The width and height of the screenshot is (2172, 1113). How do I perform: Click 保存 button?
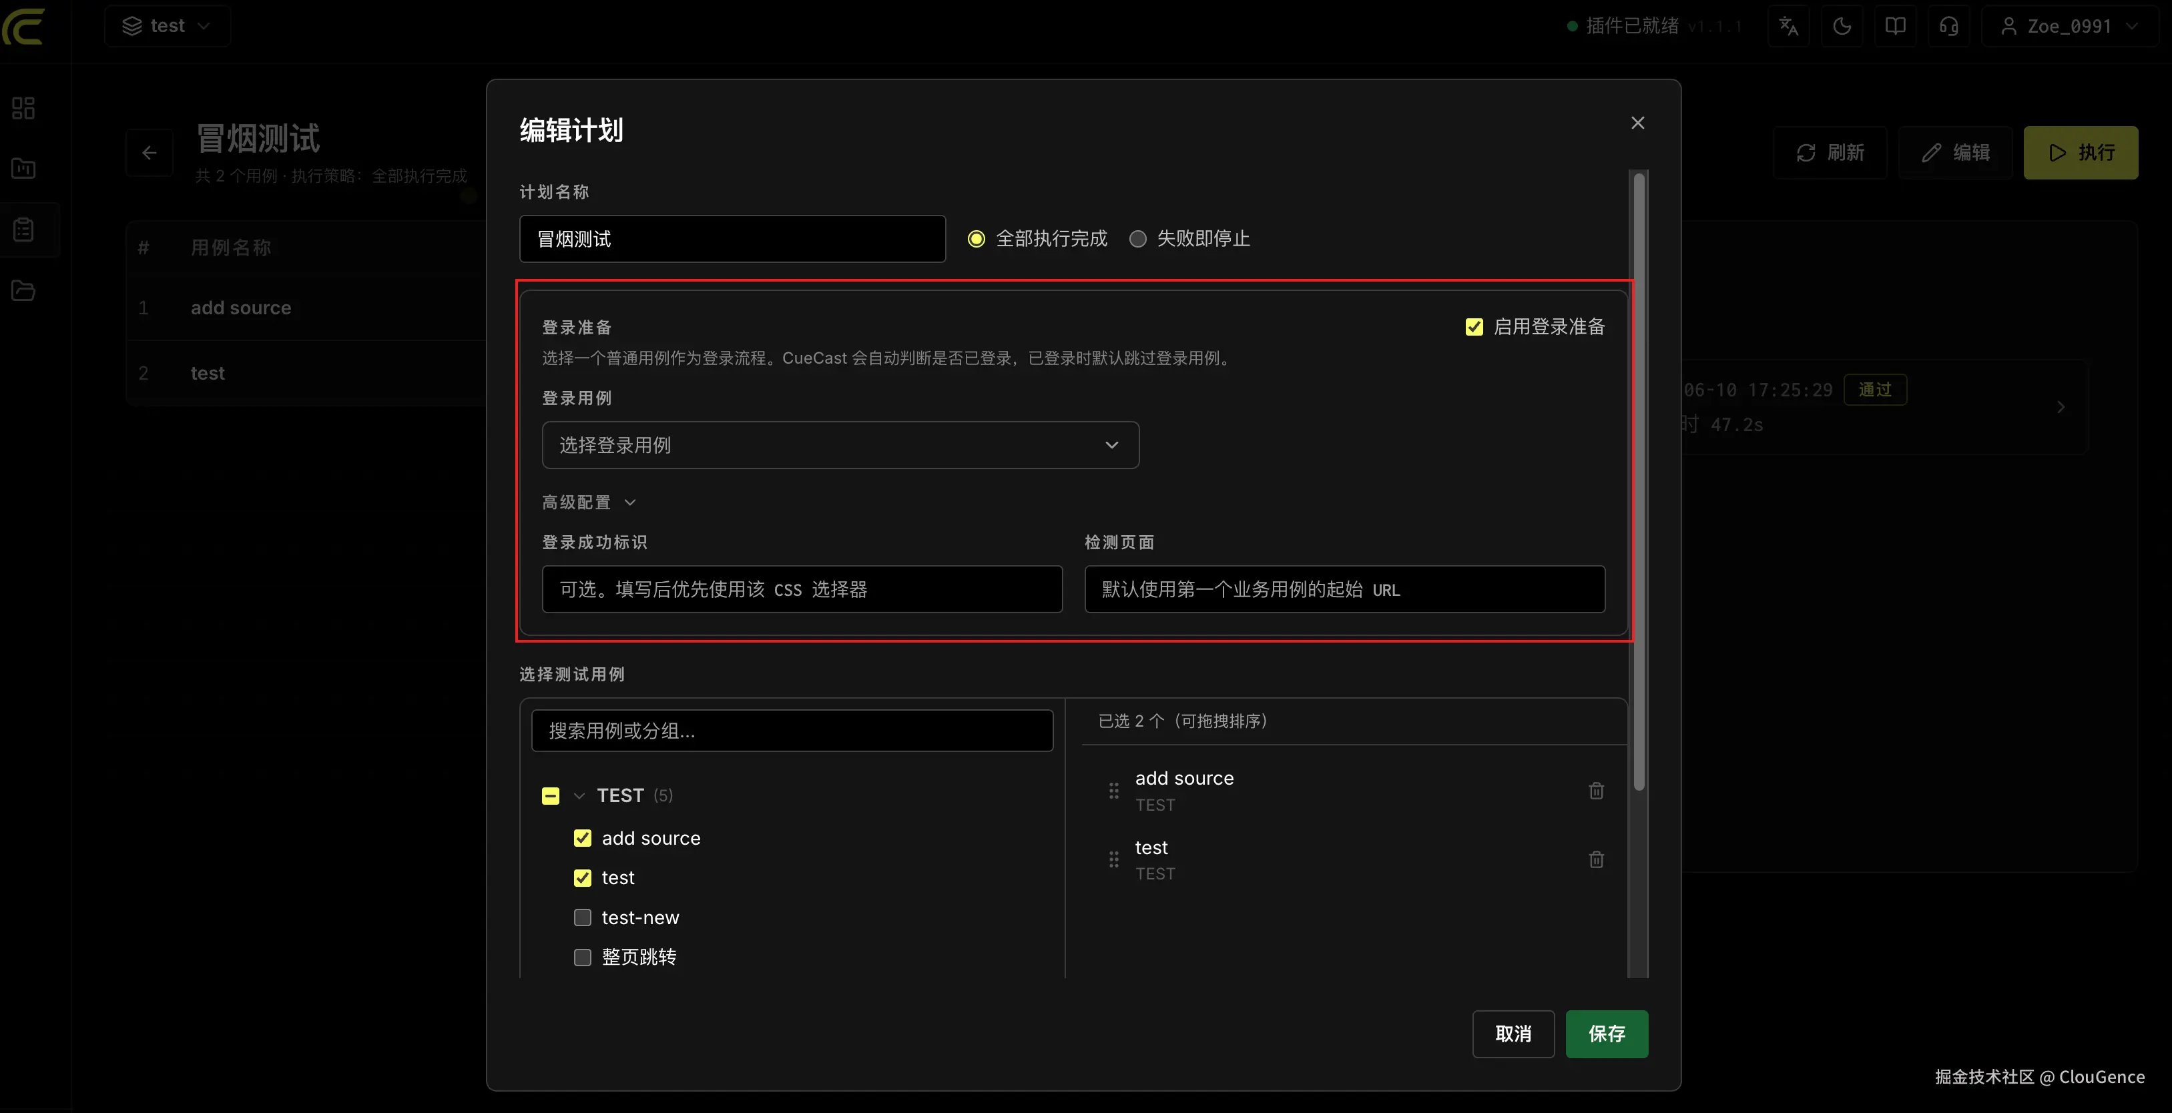(x=1606, y=1034)
